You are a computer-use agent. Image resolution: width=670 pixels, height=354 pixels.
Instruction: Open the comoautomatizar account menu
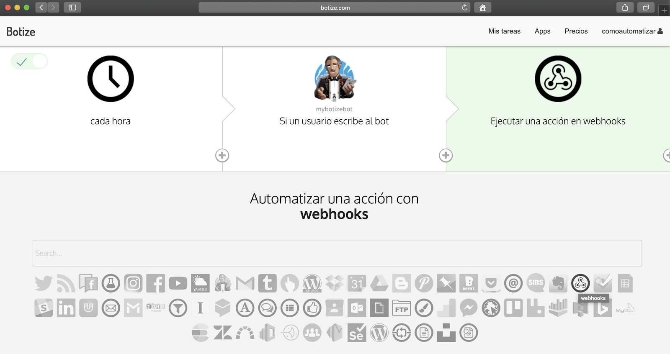(632, 31)
